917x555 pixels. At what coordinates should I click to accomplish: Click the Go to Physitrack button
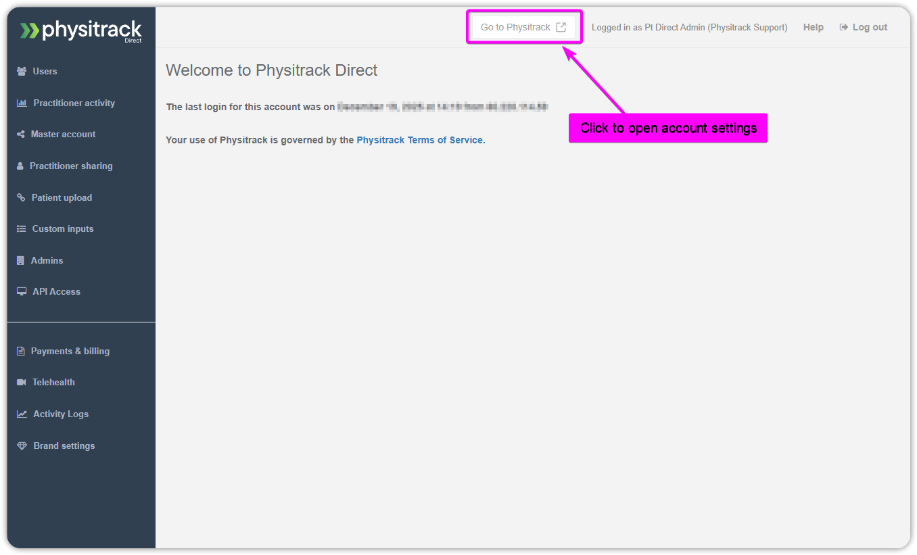pyautogui.click(x=523, y=27)
